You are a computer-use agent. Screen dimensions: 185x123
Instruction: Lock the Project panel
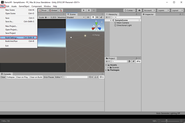point(136,58)
